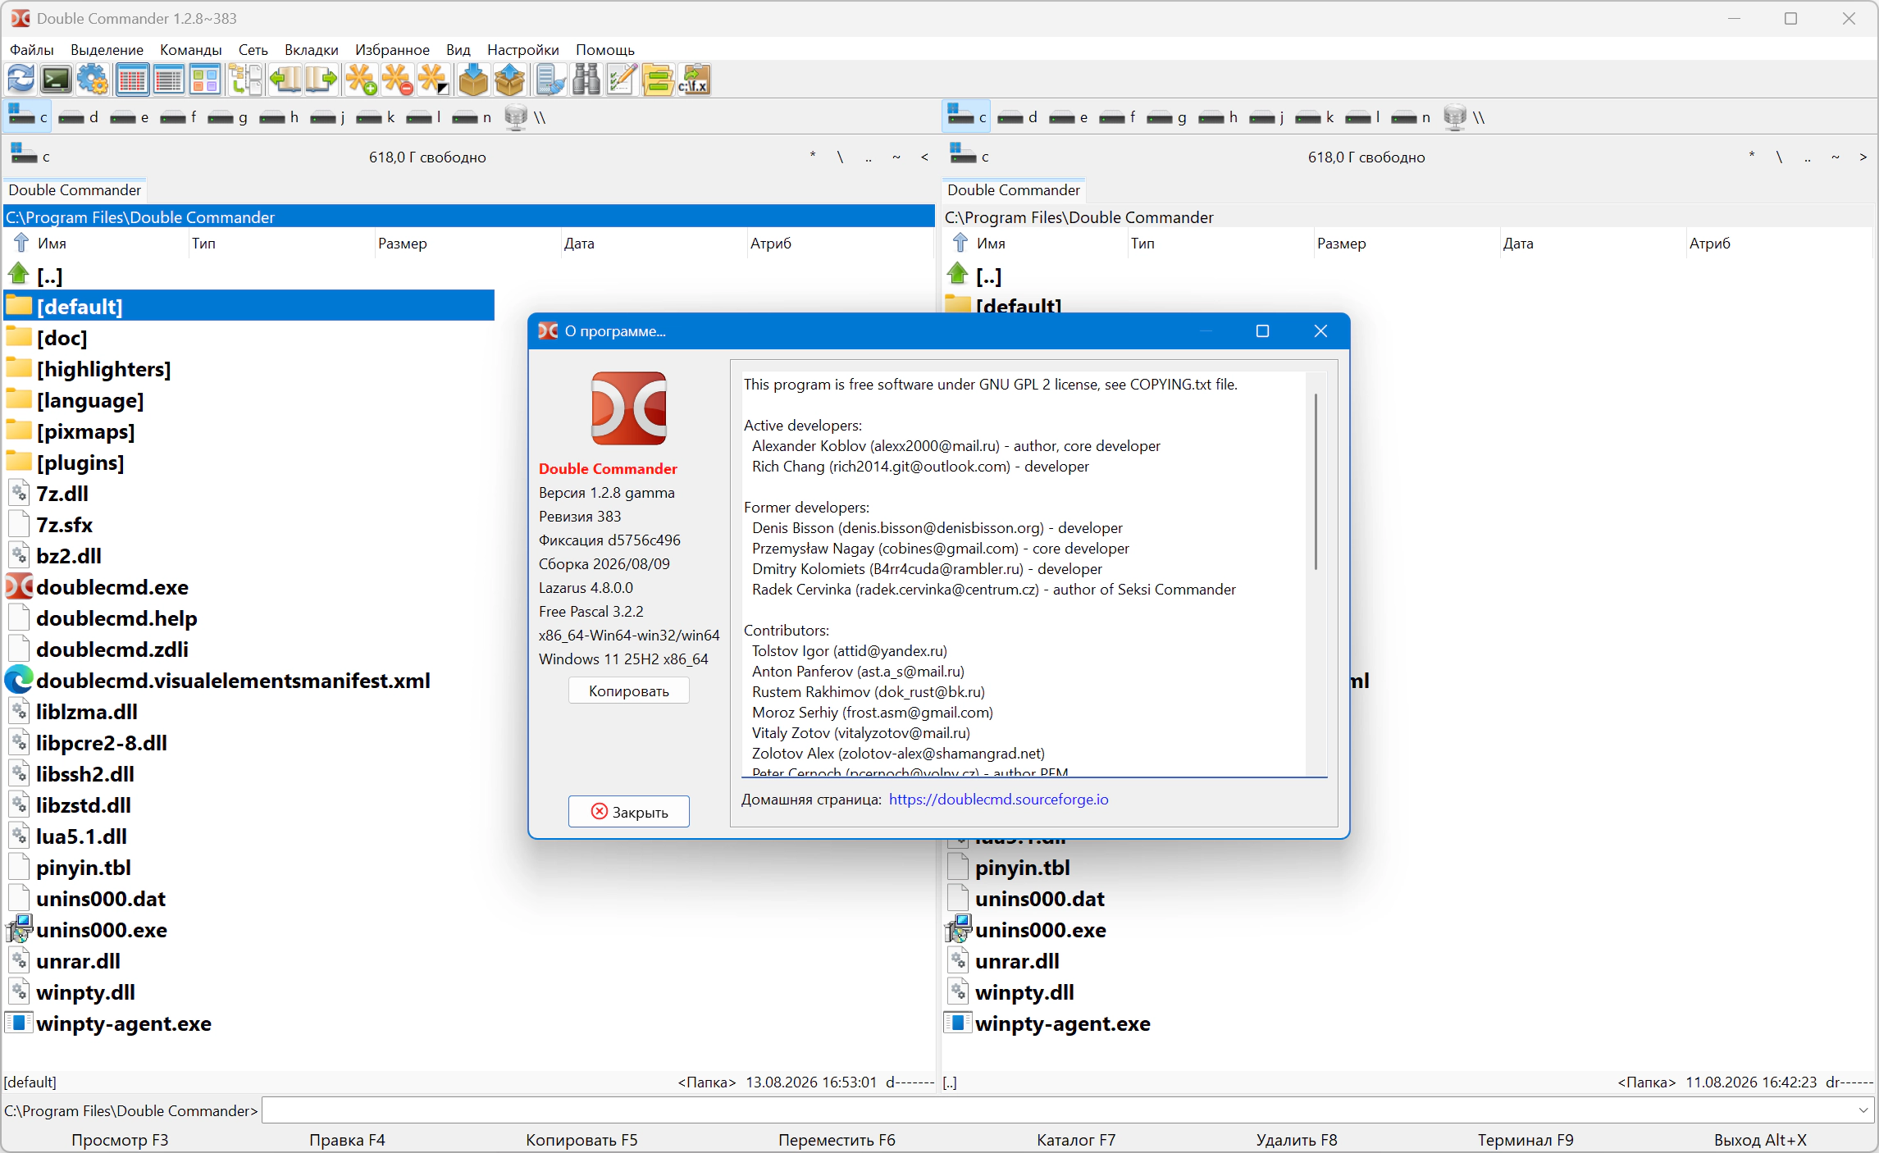Sort left panel by the Имя column
The width and height of the screenshot is (1879, 1153).
(x=96, y=243)
